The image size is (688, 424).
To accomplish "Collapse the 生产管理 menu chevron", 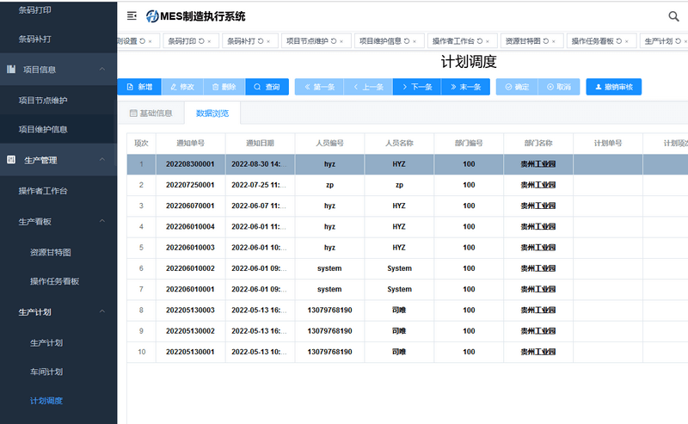I will 101,159.
